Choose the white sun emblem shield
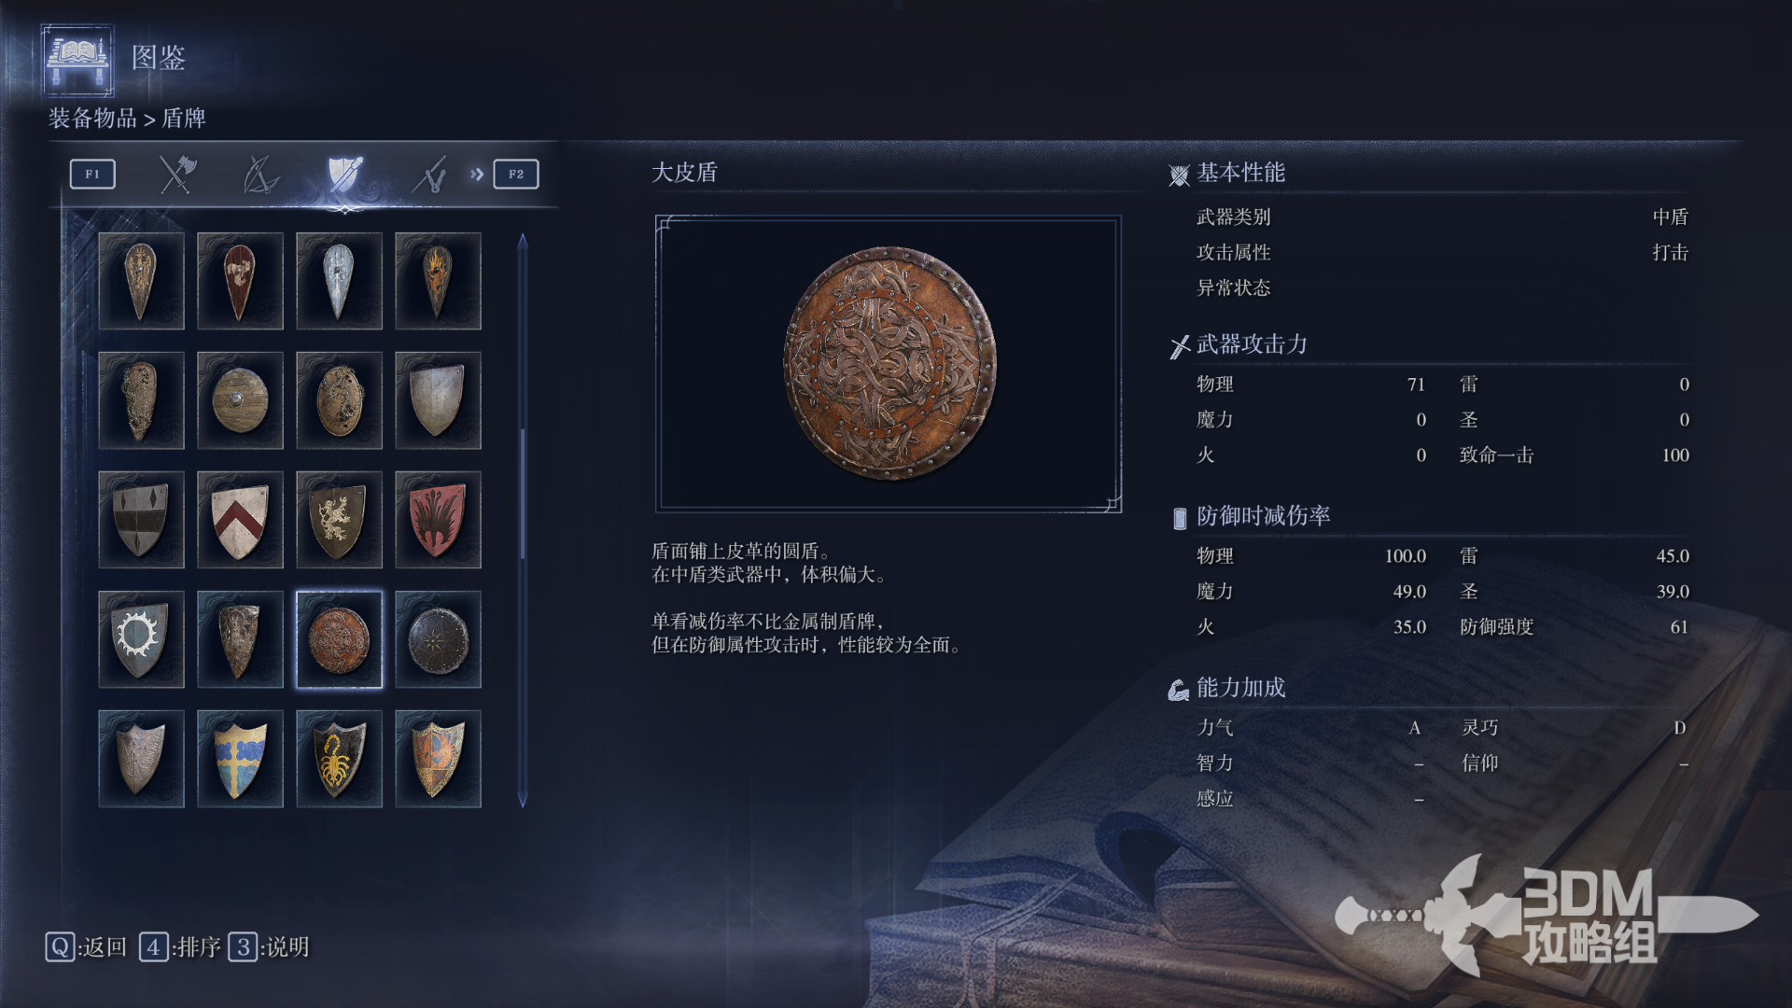Image resolution: width=1792 pixels, height=1008 pixels. coord(141,639)
